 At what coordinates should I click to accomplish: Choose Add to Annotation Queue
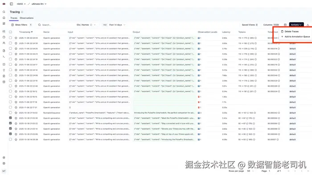coord(295,37)
